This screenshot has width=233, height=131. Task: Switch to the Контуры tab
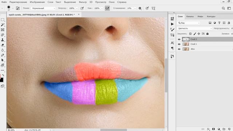(211, 16)
